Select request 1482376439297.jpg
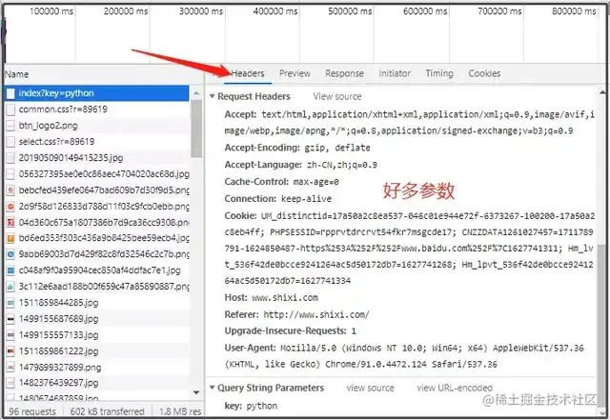The width and height of the screenshot is (610, 420). pos(97,383)
